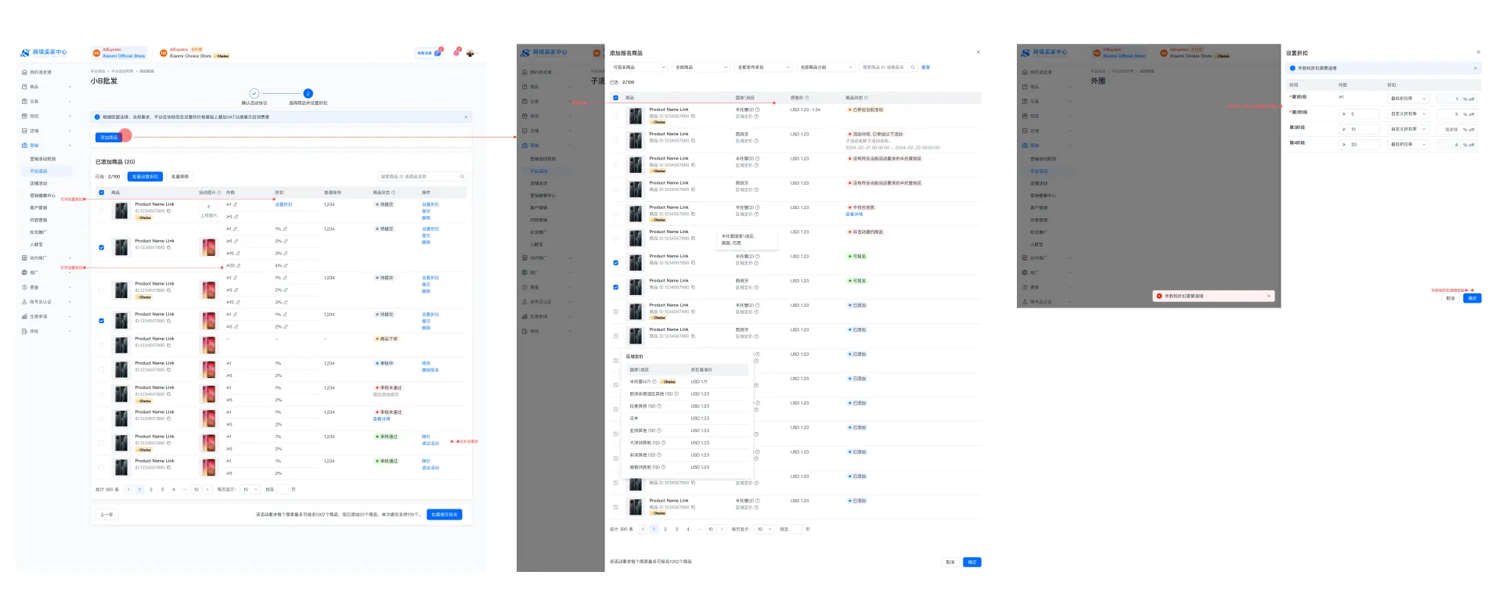Click upload image plus icon in first row
The image size is (1503, 604).
click(208, 207)
